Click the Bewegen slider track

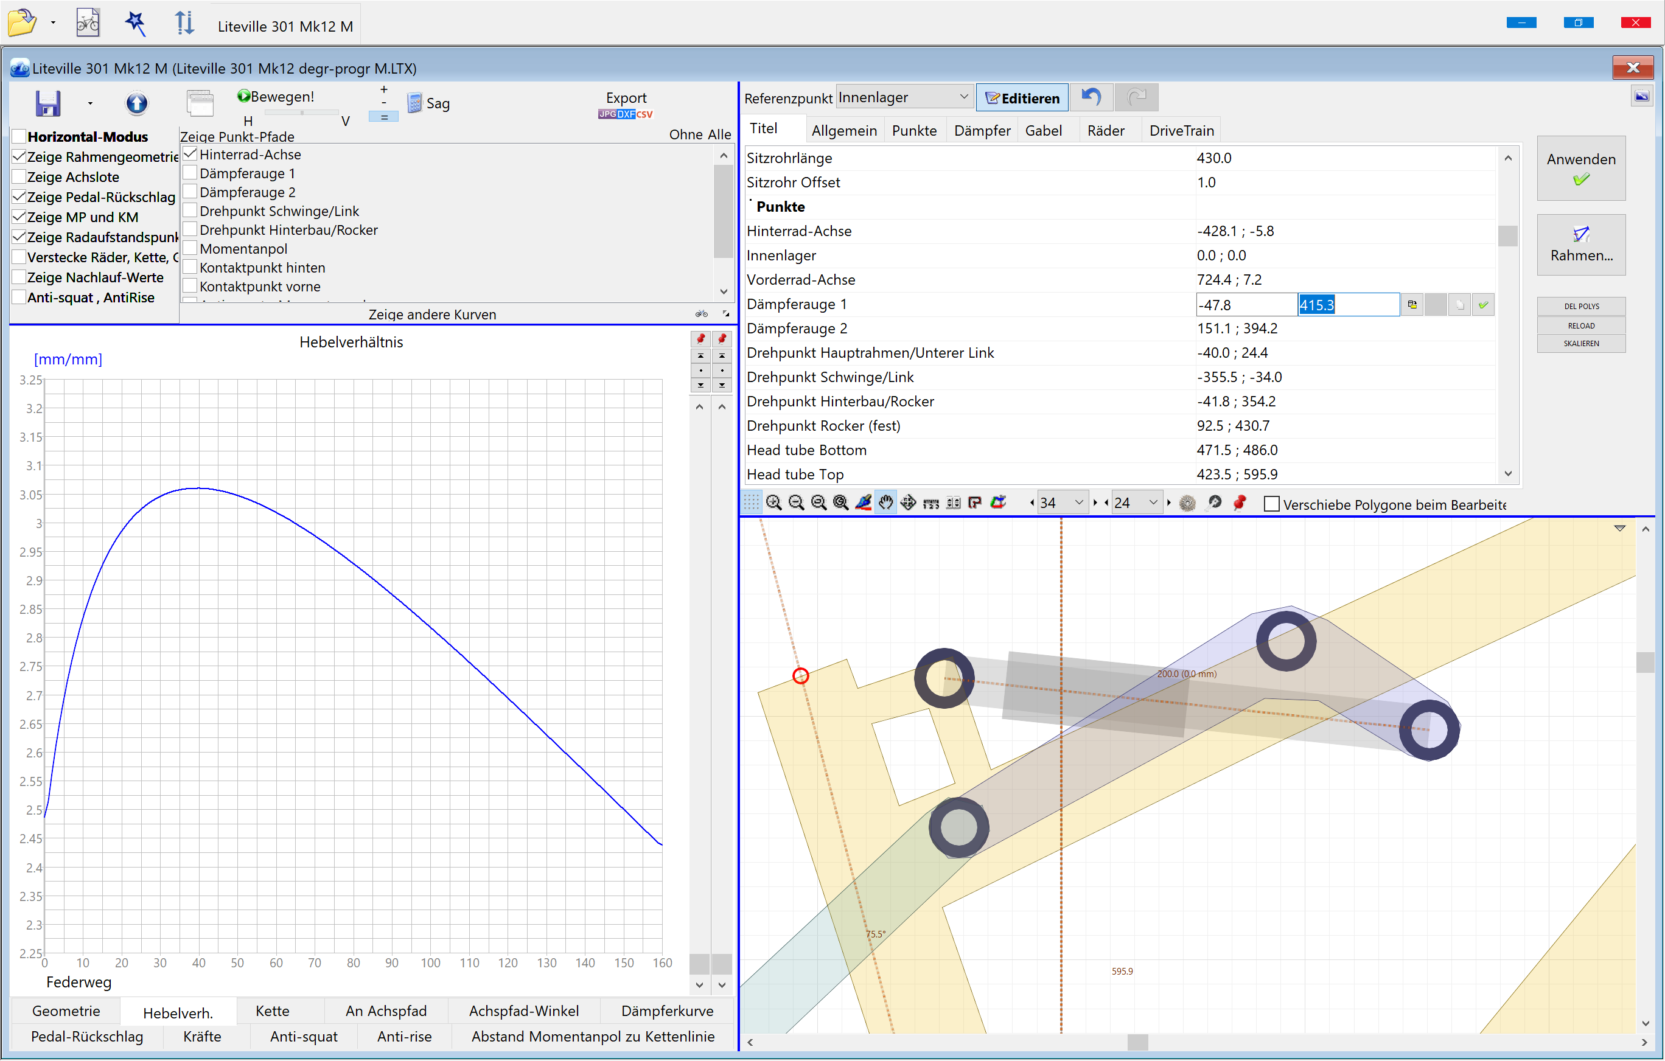click(x=302, y=112)
